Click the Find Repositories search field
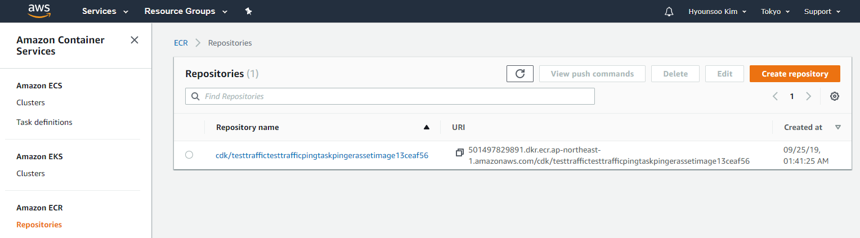Screen dimensions: 860x238 [390, 96]
